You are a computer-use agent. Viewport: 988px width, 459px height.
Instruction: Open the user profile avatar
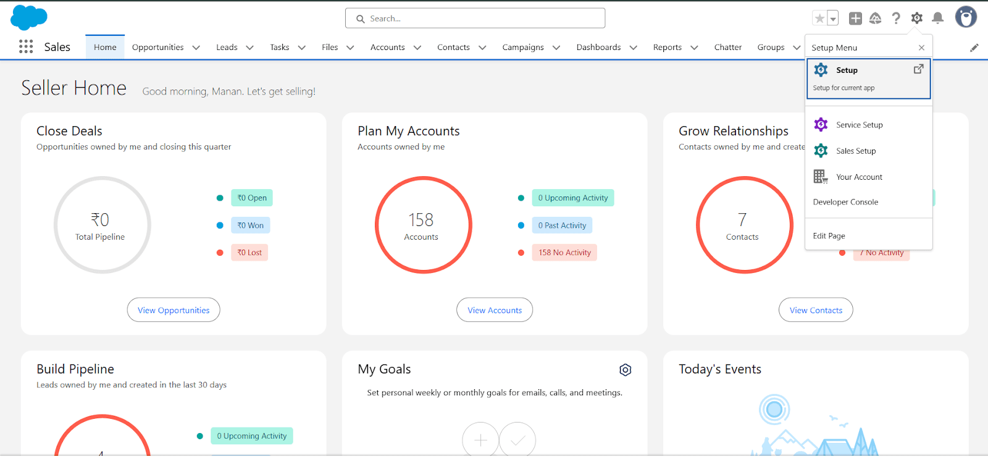(966, 17)
